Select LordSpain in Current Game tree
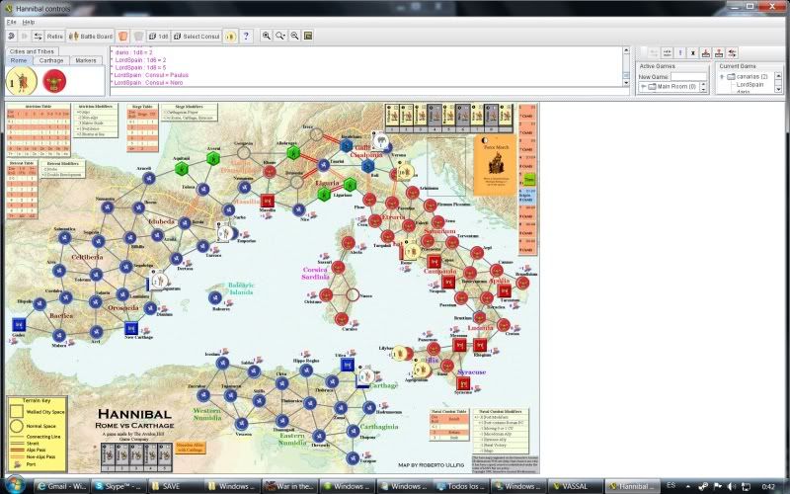The height and width of the screenshot is (494, 790). point(750,84)
